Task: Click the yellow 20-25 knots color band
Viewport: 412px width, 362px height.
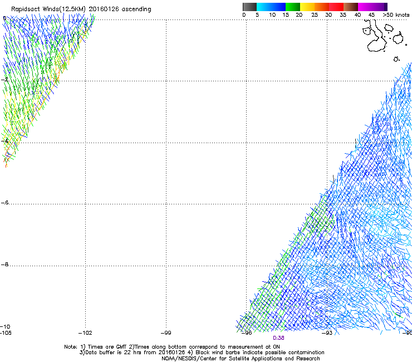Action: pyautogui.click(x=307, y=7)
